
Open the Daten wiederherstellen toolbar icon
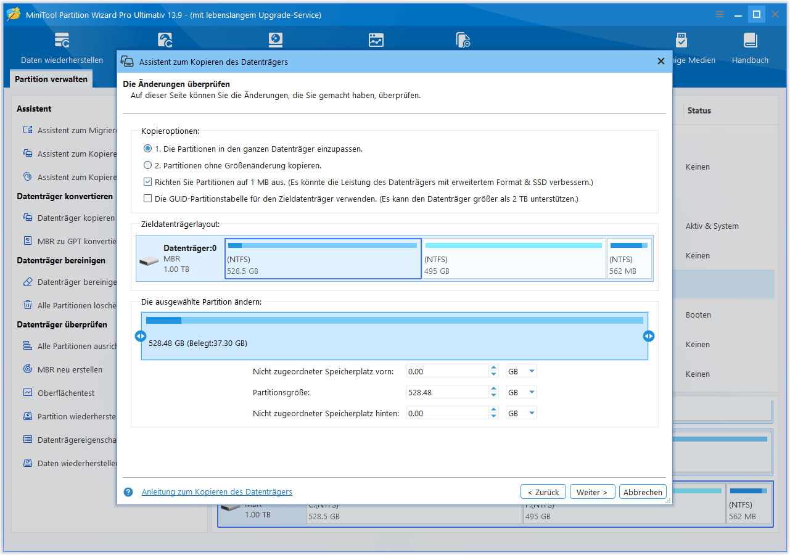62,41
